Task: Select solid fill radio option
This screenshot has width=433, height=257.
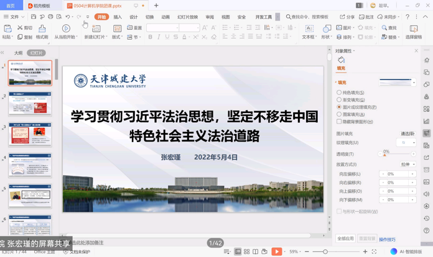Action: [x=339, y=92]
